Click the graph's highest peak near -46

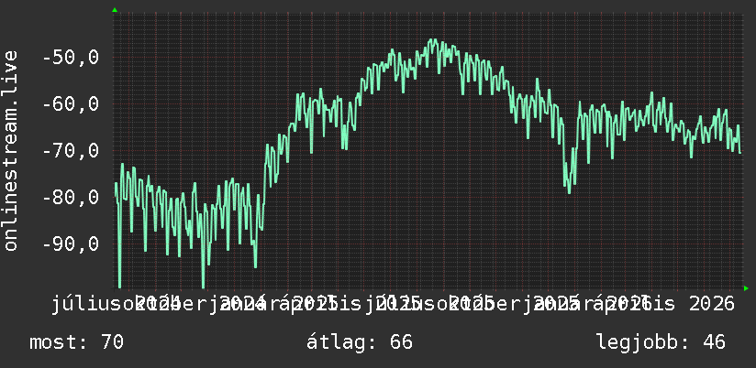[432, 40]
